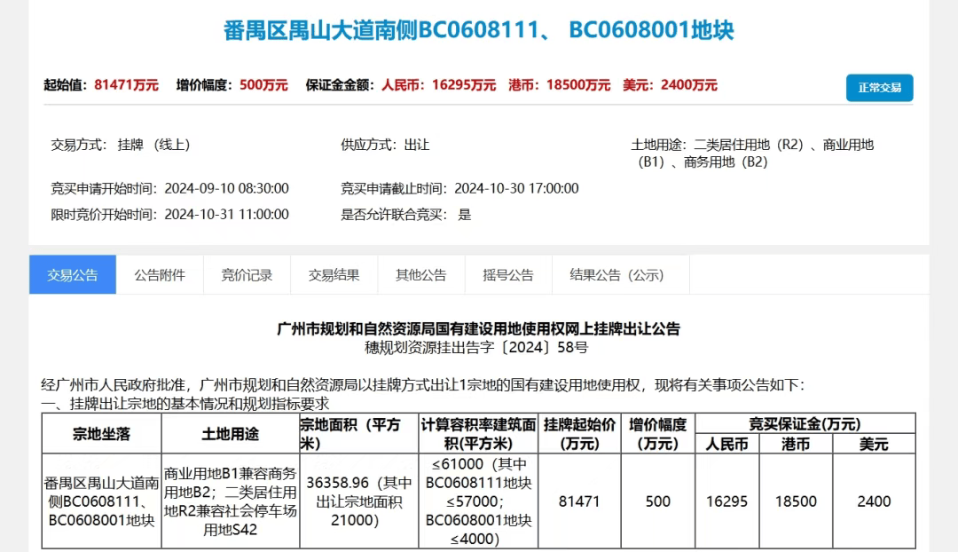The height and width of the screenshot is (552, 958).
Task: Open the 摇号公告 tab
Action: (x=508, y=275)
